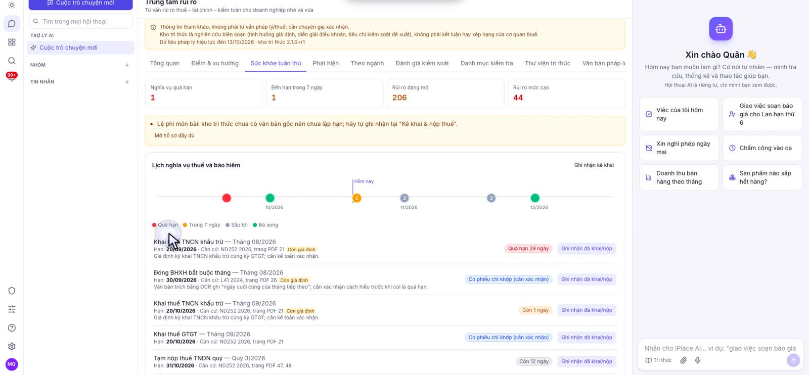Image resolution: width=809 pixels, height=375 pixels.
Task: Open the help question mark icon
Action: [x=12, y=328]
